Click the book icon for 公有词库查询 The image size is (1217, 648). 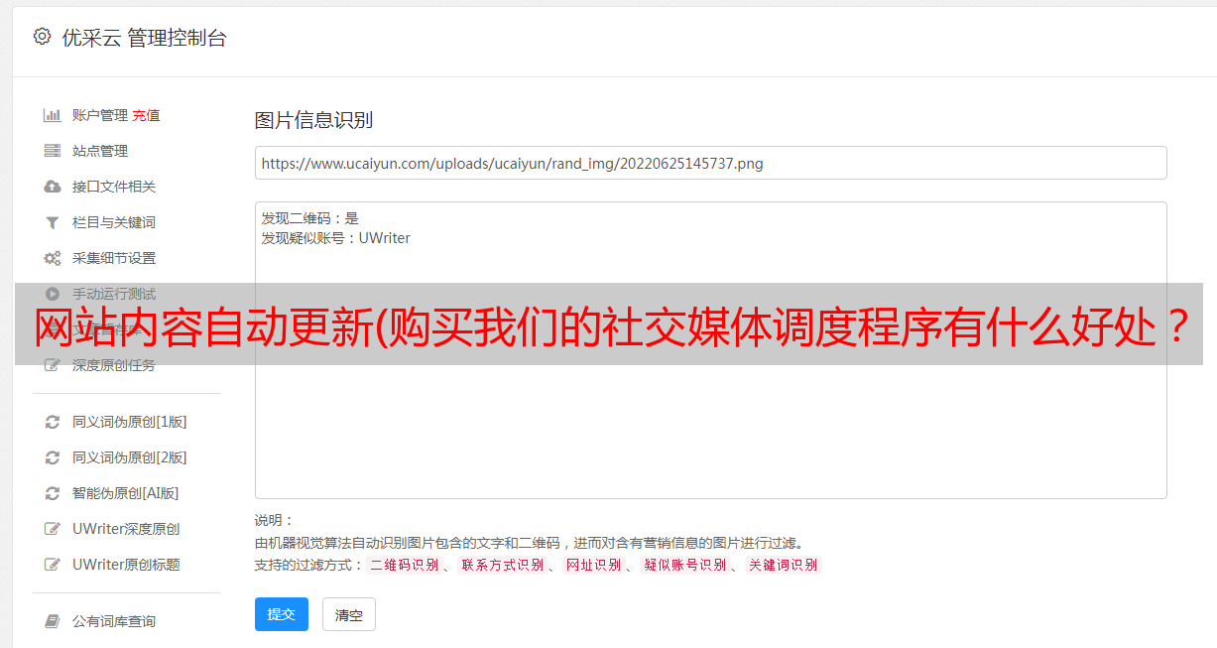click(x=53, y=621)
